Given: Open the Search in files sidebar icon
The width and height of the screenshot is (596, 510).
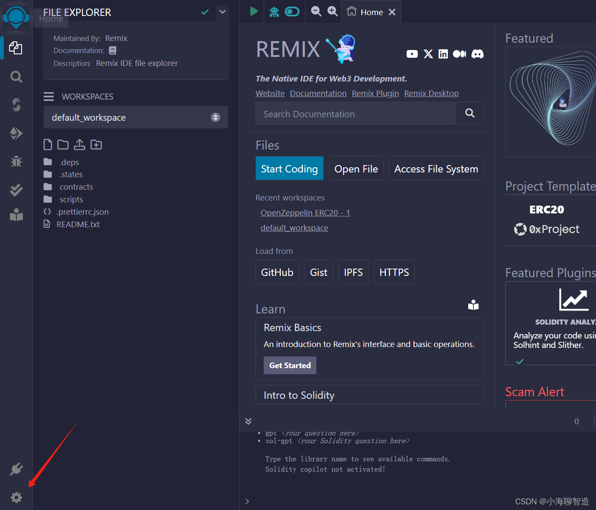Looking at the screenshot, I should pyautogui.click(x=16, y=77).
